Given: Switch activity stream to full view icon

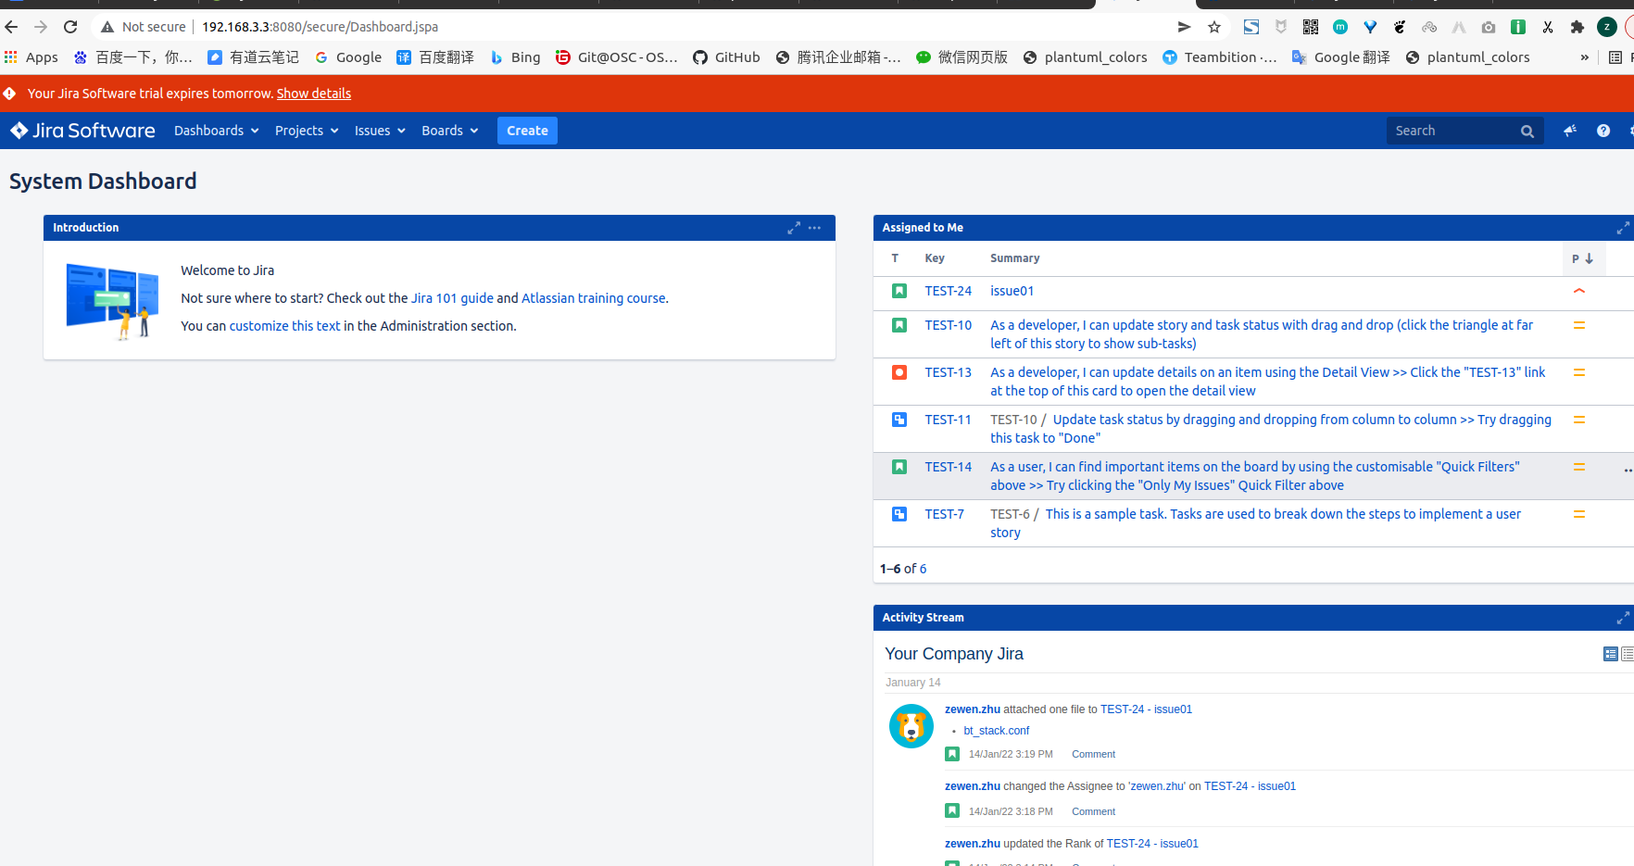Looking at the screenshot, I should (x=1611, y=654).
